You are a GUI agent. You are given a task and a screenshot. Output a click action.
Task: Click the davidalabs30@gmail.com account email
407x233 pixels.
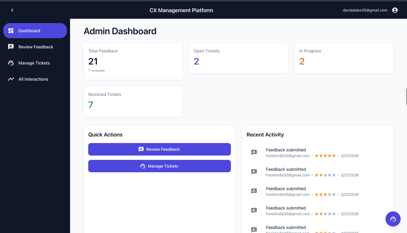tap(365, 10)
